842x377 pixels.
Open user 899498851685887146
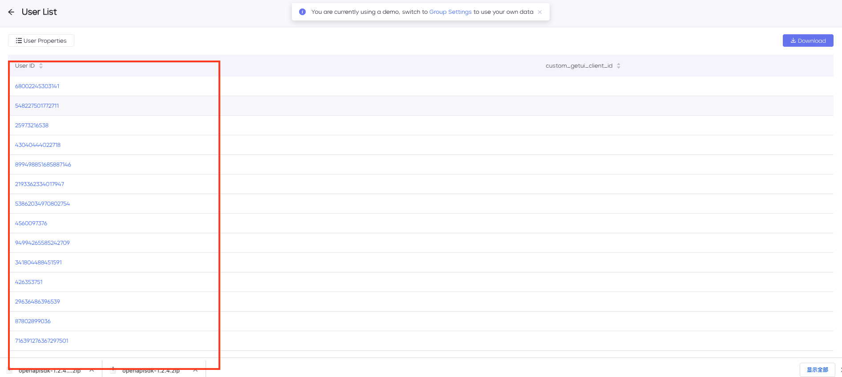click(43, 165)
